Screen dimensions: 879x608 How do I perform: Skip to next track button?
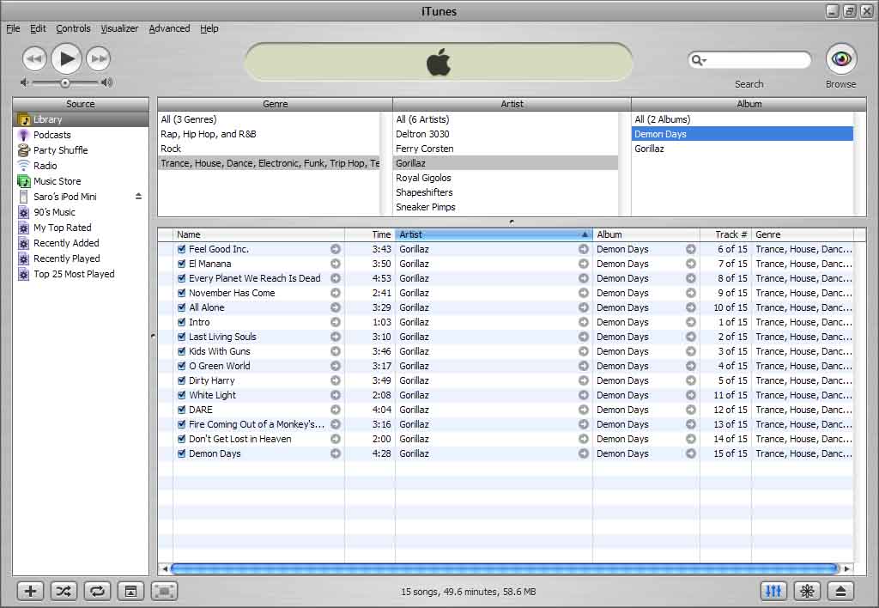(x=99, y=58)
